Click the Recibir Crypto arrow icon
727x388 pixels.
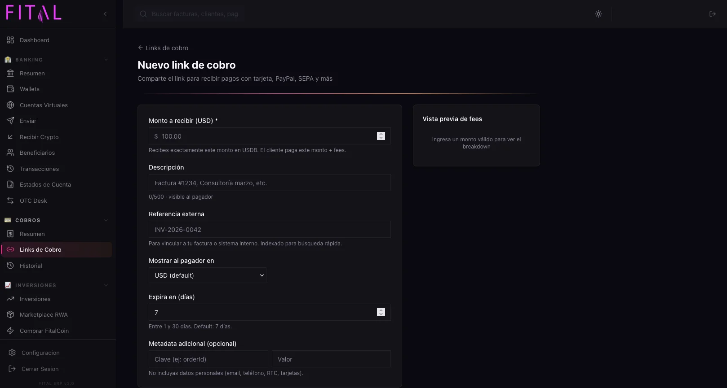(10, 137)
